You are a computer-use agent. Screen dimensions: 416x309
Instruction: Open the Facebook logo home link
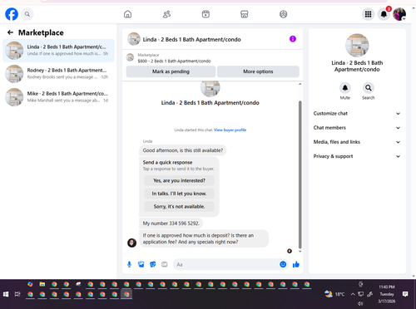tap(12, 14)
